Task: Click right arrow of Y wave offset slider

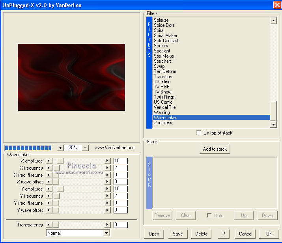Action: pos(107,210)
